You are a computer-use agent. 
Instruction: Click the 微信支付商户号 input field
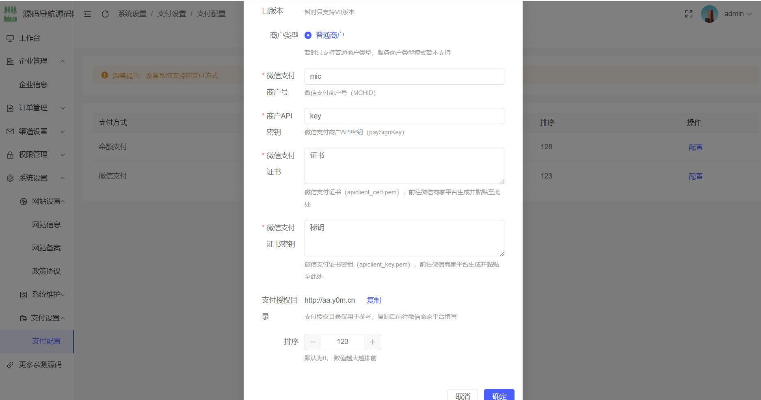click(404, 77)
